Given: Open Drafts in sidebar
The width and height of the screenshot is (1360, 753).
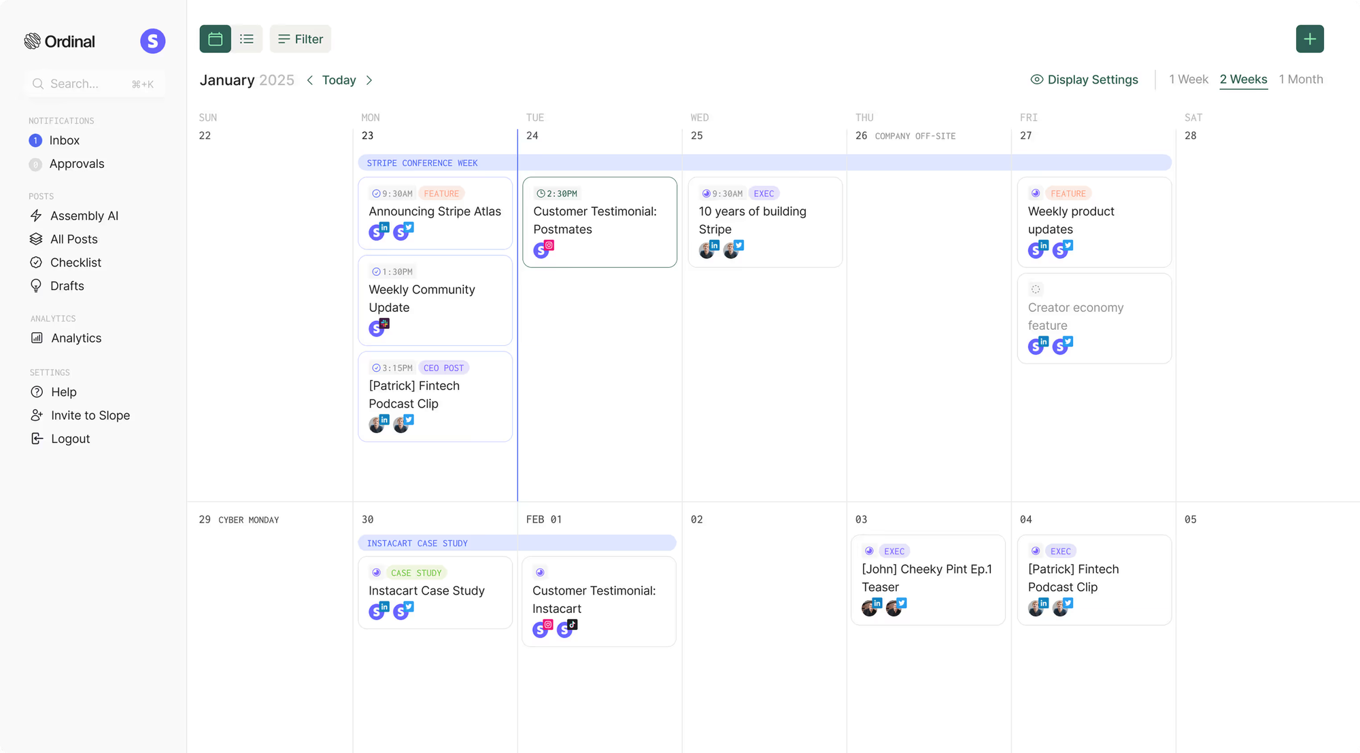Looking at the screenshot, I should (x=67, y=286).
